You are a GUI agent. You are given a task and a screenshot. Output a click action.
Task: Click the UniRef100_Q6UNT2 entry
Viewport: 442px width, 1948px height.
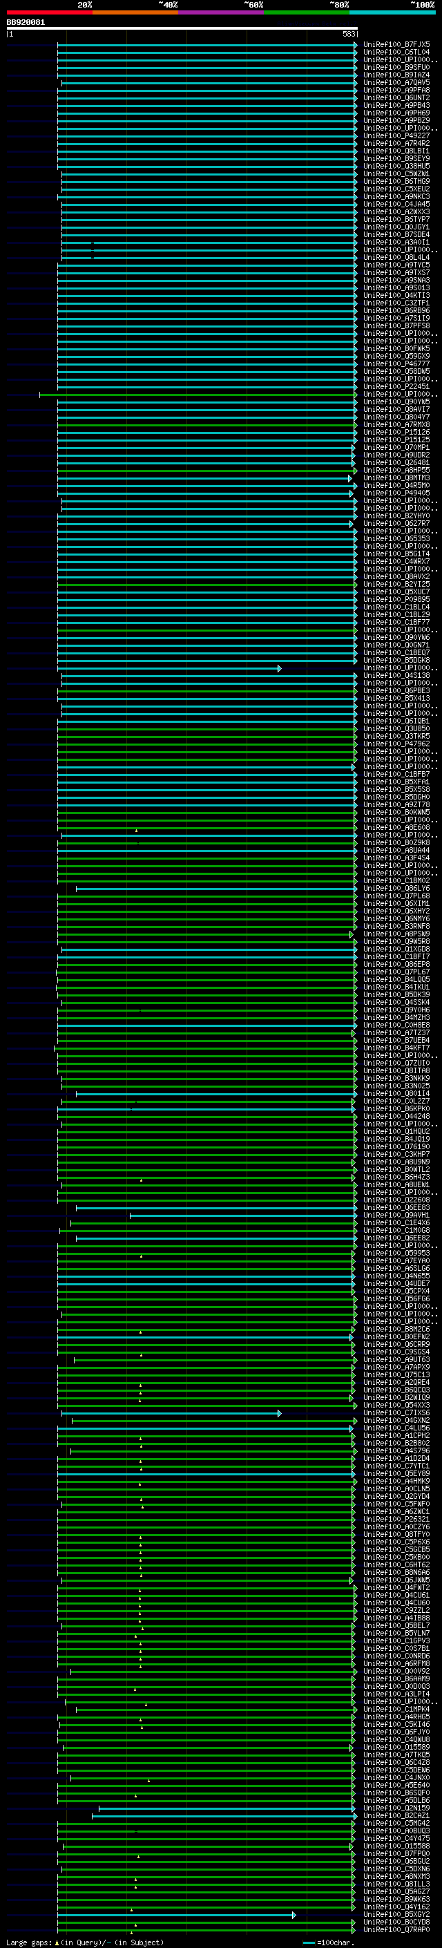[396, 97]
